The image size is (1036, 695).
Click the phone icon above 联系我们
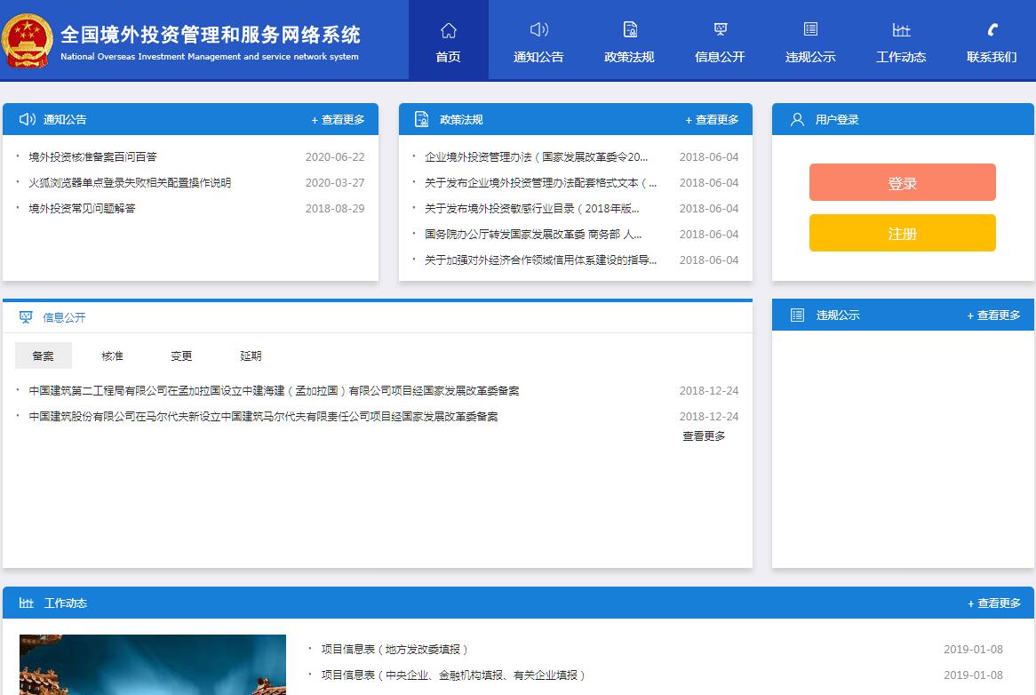coord(992,30)
